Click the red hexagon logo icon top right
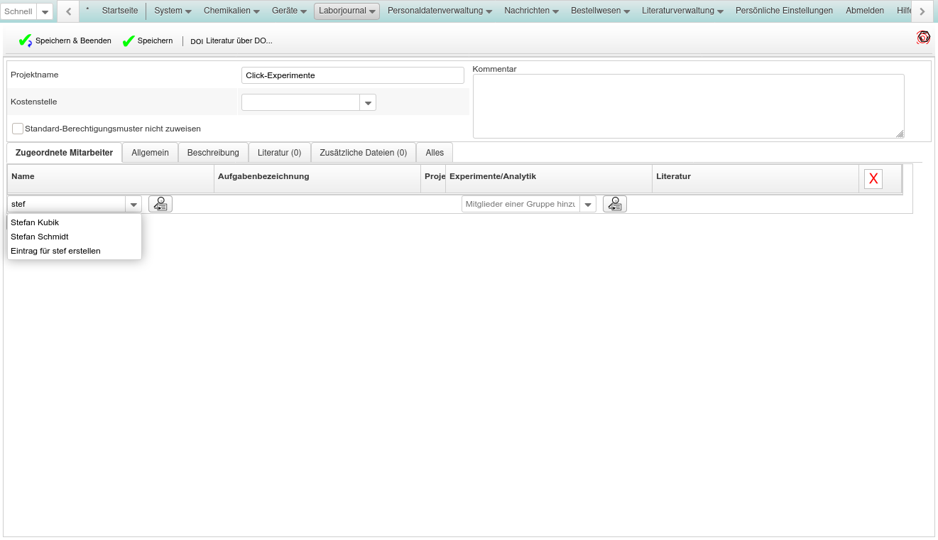The image size is (938, 540). click(x=923, y=38)
